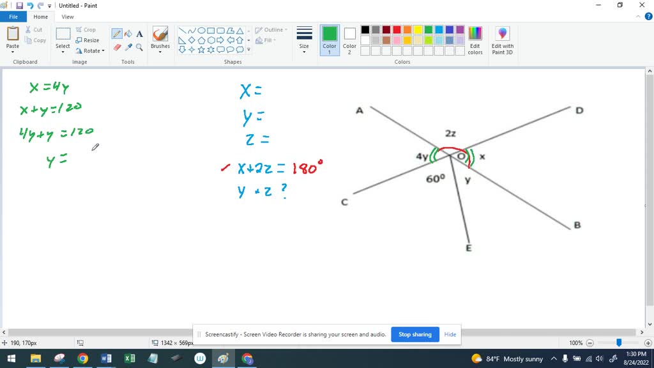
Task: Pick the Fill with color bucket tool
Action: (128, 34)
